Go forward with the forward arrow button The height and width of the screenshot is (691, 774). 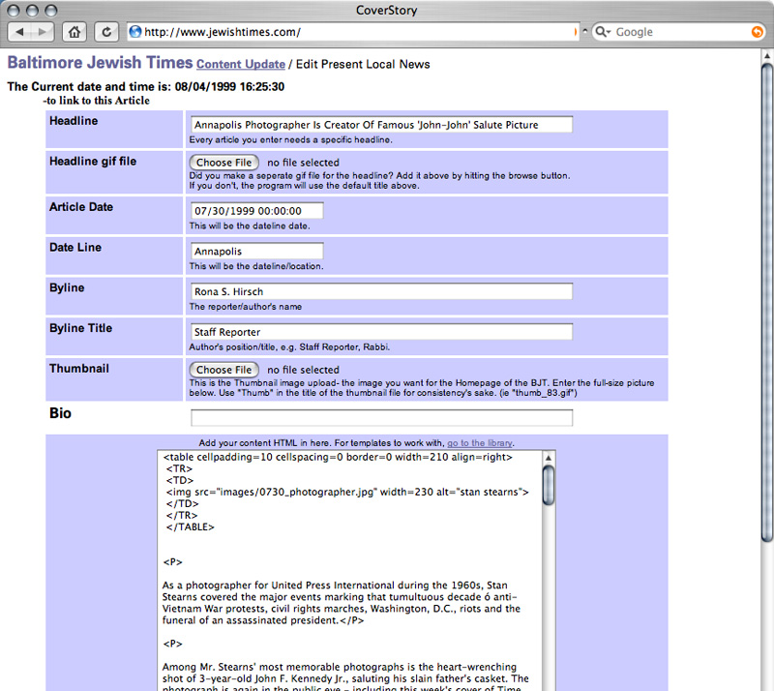click(43, 32)
